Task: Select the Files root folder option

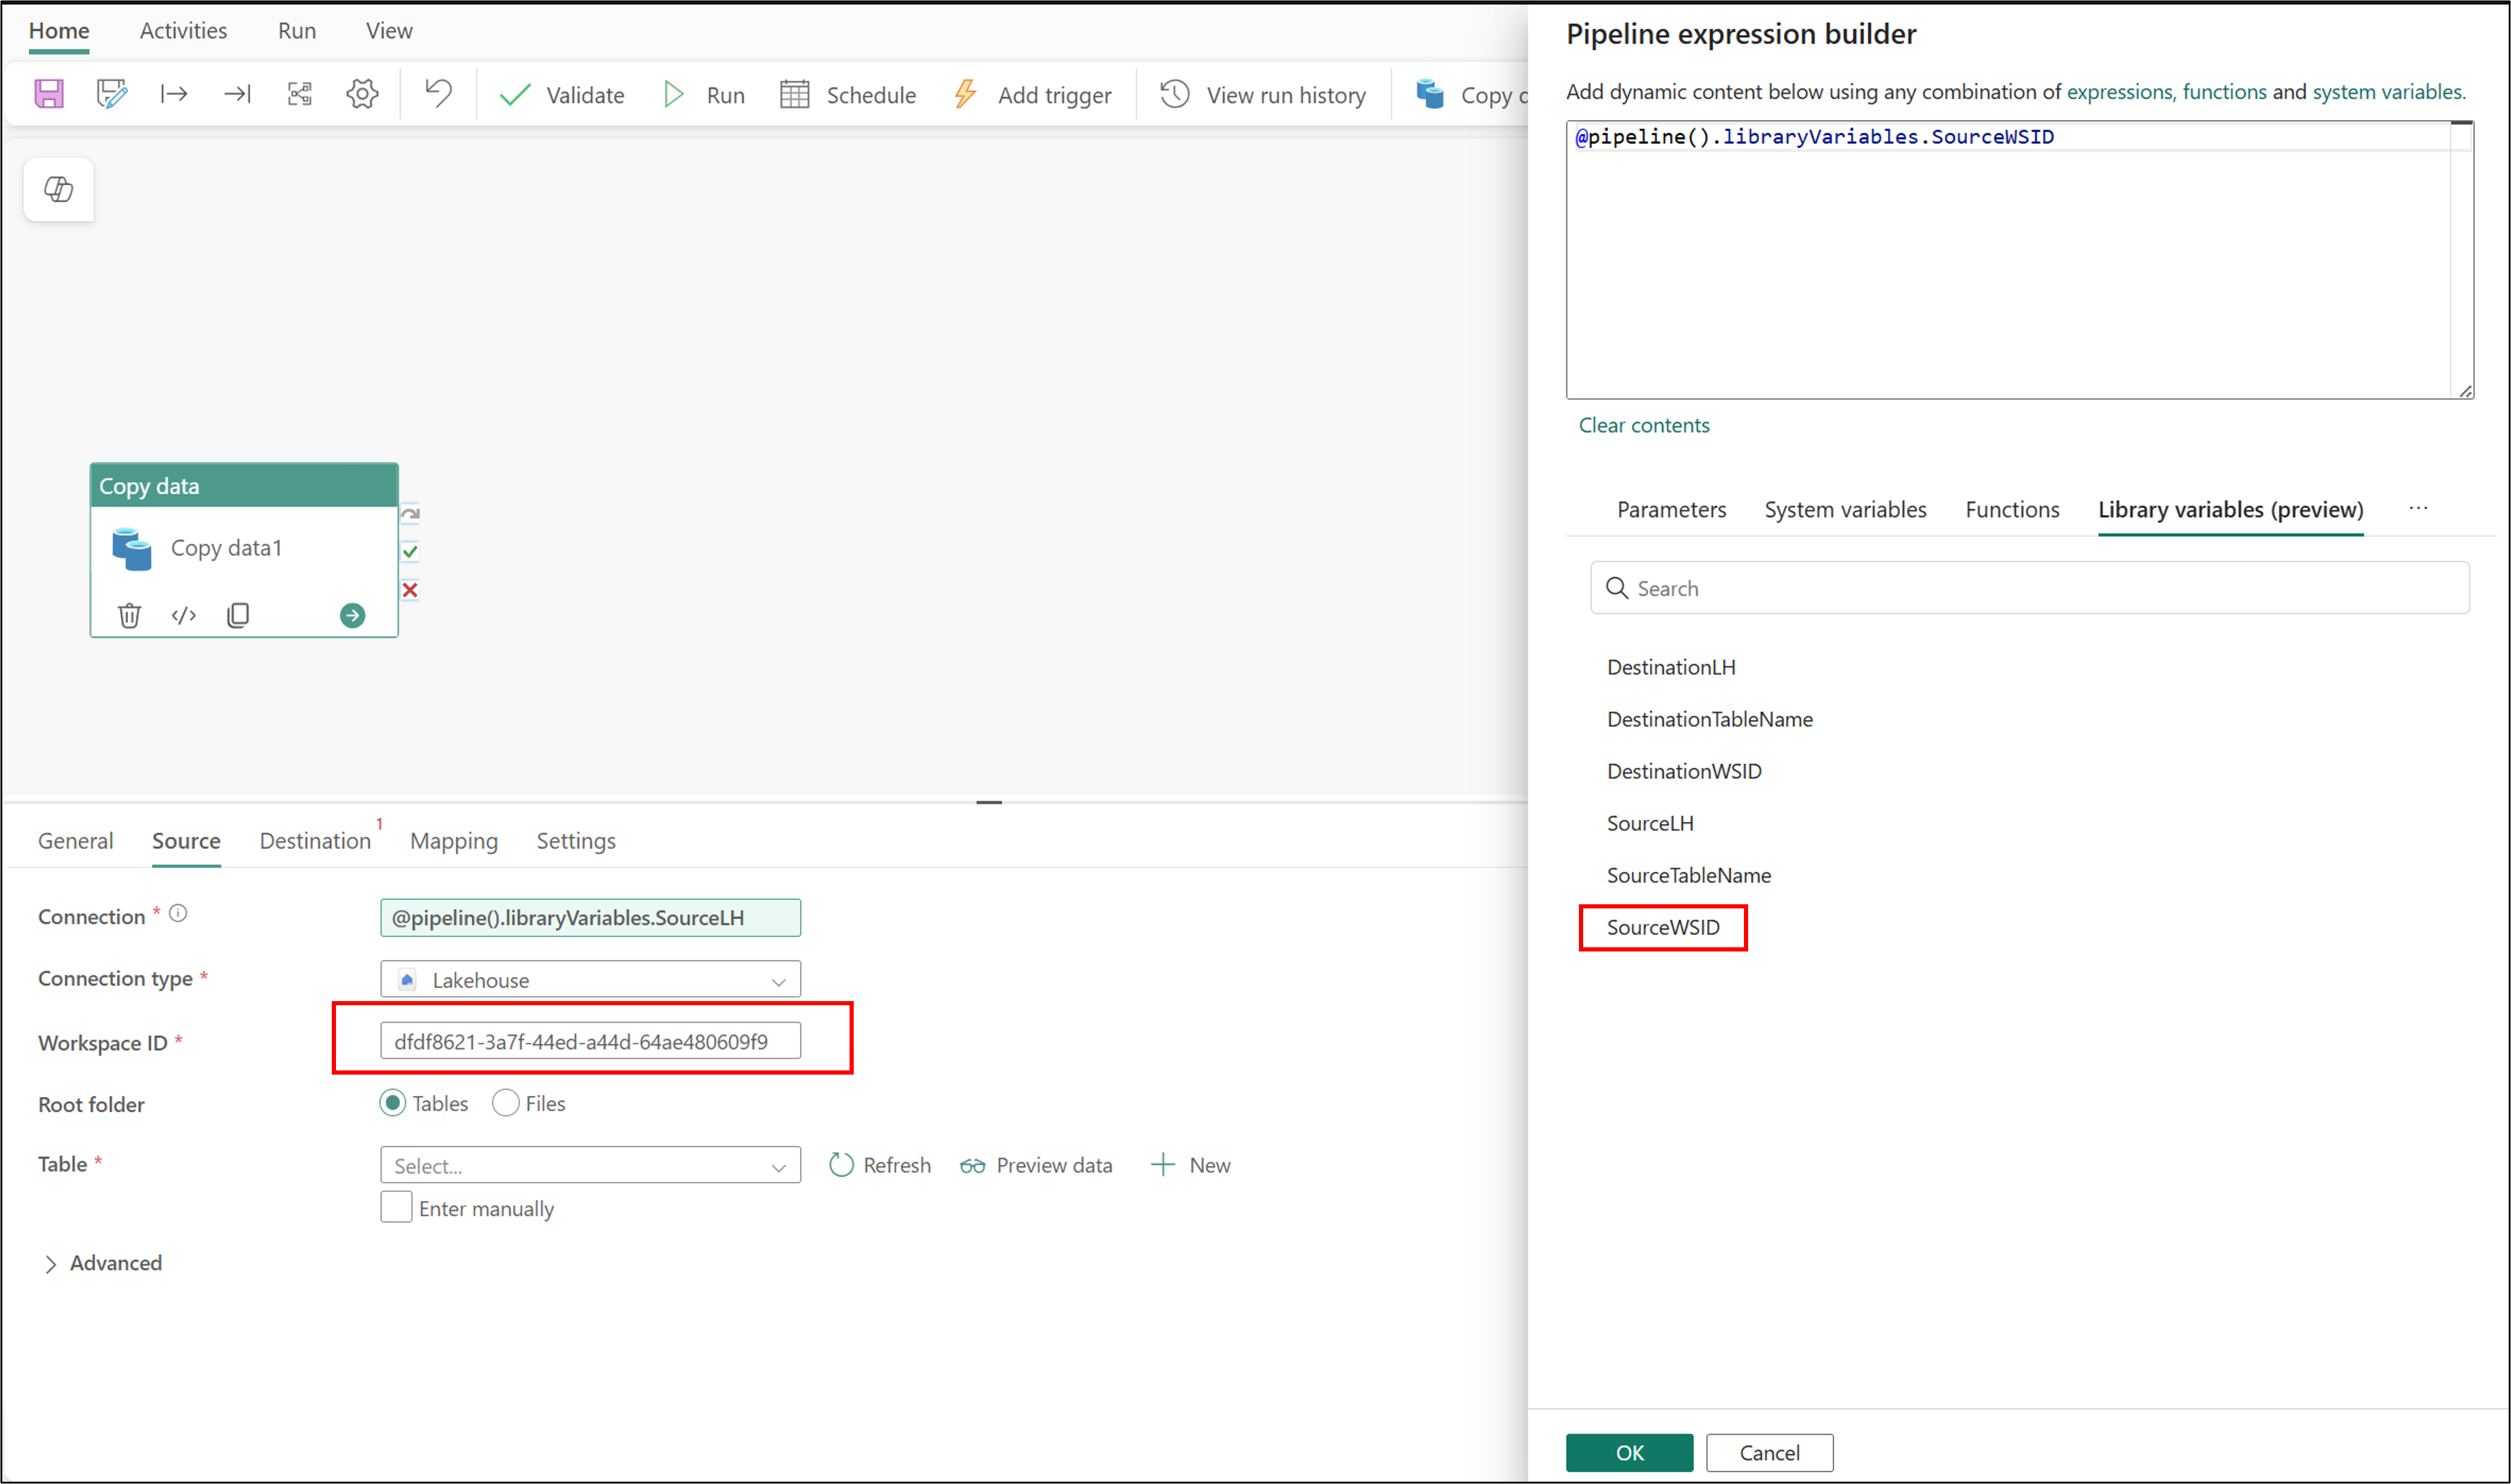Action: (x=506, y=1103)
